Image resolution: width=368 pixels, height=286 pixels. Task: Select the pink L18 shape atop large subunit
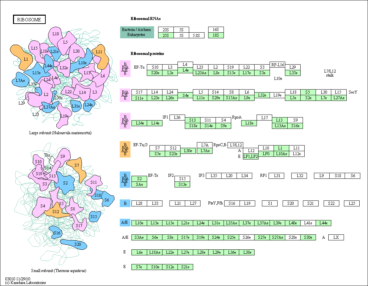point(55,34)
